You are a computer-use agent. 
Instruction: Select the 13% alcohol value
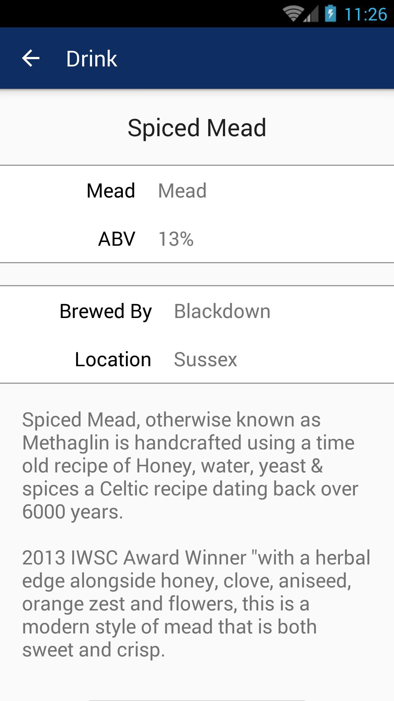[176, 239]
